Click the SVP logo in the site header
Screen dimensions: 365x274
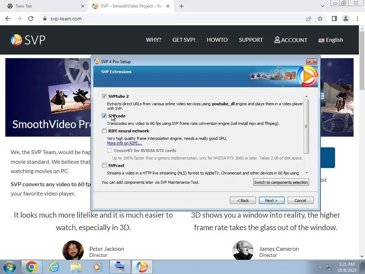tap(28, 40)
